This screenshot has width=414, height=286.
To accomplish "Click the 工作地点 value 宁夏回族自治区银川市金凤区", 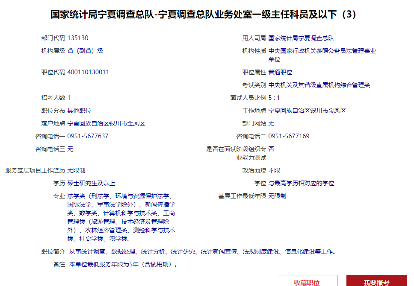I will 307,111.
